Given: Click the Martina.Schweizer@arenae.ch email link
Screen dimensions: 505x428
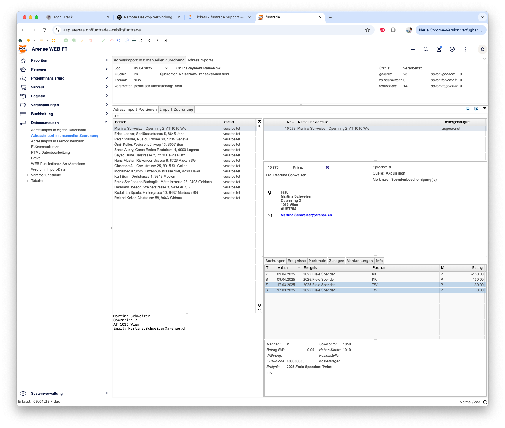Looking at the screenshot, I should (x=306, y=215).
